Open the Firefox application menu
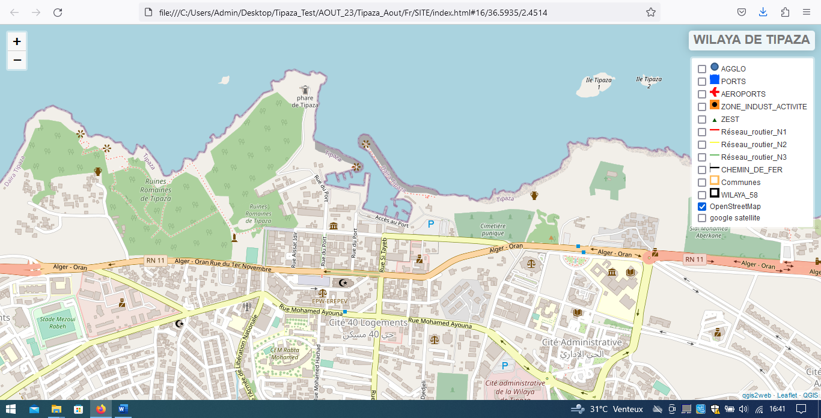 [x=806, y=12]
